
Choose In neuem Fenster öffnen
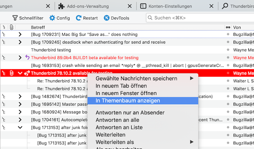coord(143,93)
